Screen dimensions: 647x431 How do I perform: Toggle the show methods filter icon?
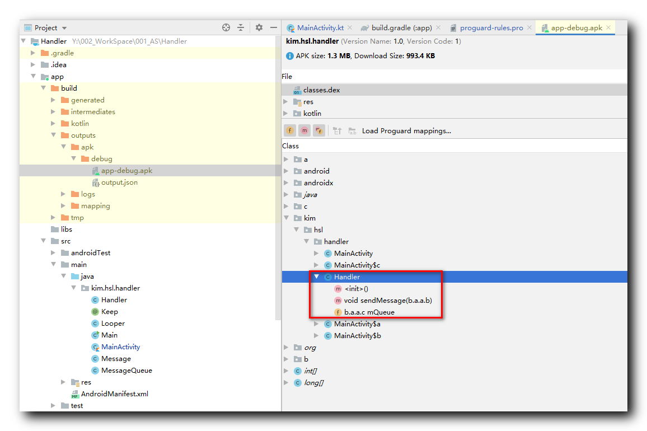[x=304, y=130]
